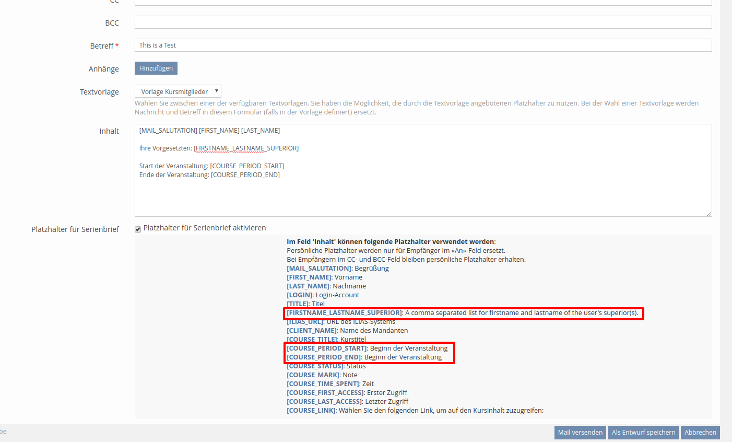The height and width of the screenshot is (442, 732).
Task: Click the BCC recipient input field
Action: coord(423,22)
